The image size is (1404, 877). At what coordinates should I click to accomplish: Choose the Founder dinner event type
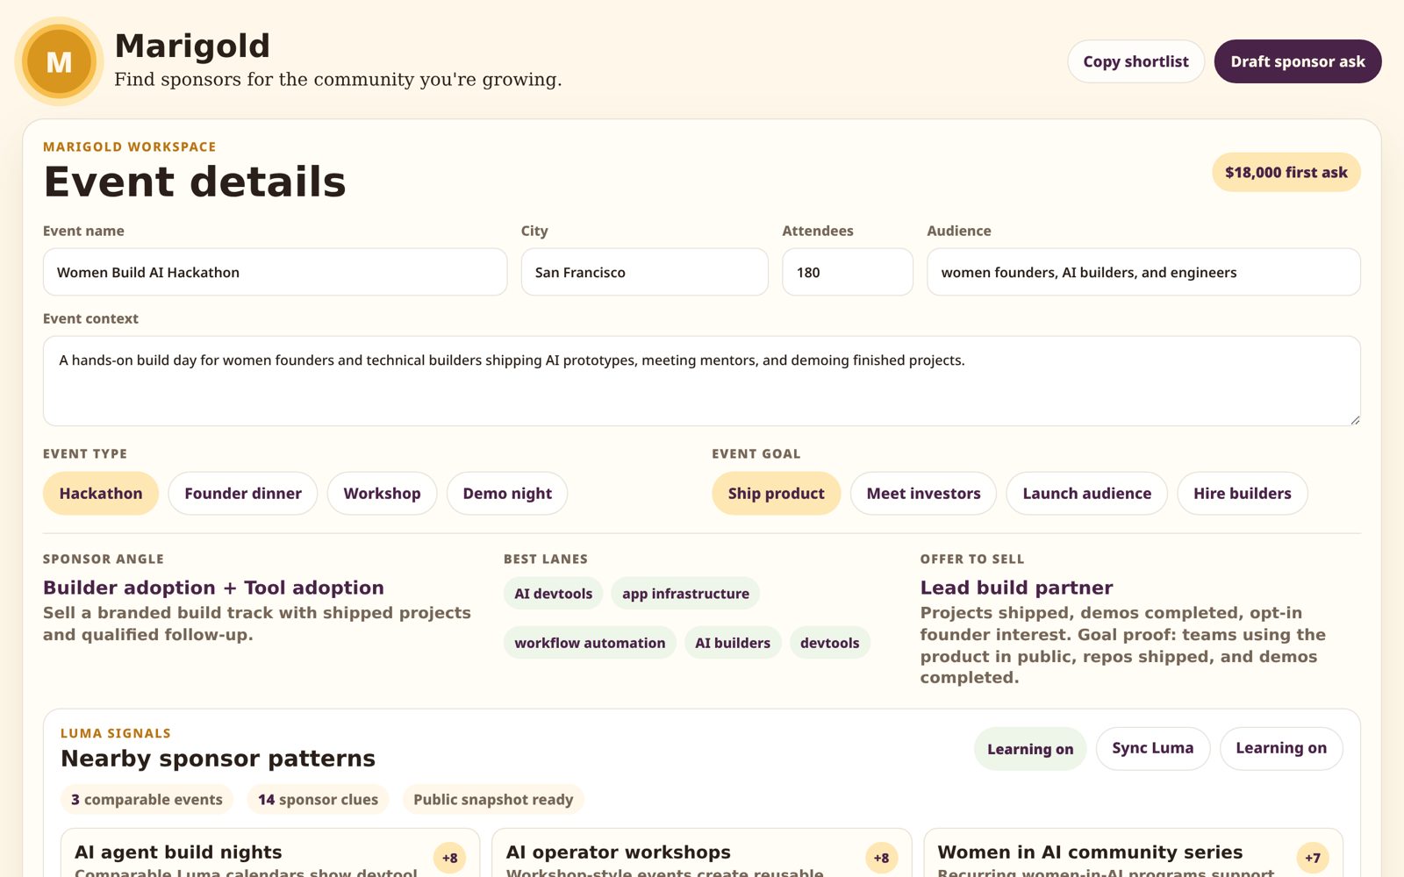[x=243, y=493]
